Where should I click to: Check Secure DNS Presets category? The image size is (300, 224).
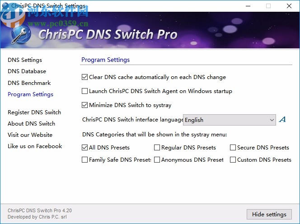pyautogui.click(x=233, y=148)
